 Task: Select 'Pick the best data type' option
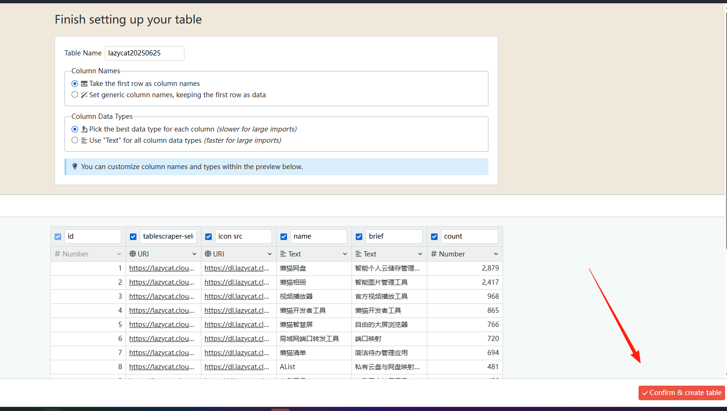point(75,129)
